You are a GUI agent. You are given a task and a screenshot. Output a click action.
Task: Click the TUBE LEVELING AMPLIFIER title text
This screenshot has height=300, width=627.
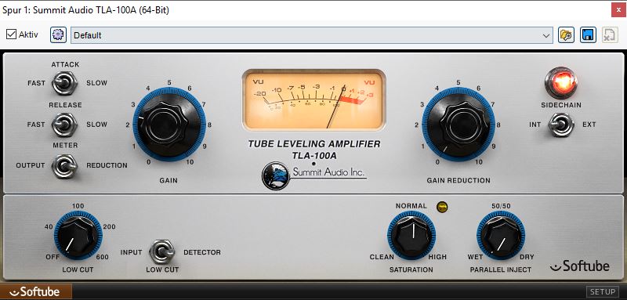point(314,144)
